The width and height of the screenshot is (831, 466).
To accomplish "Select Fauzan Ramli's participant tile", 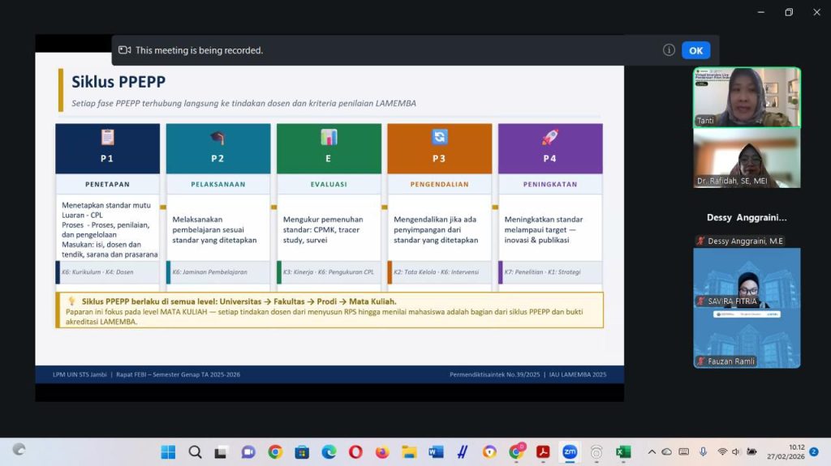I will (747, 339).
